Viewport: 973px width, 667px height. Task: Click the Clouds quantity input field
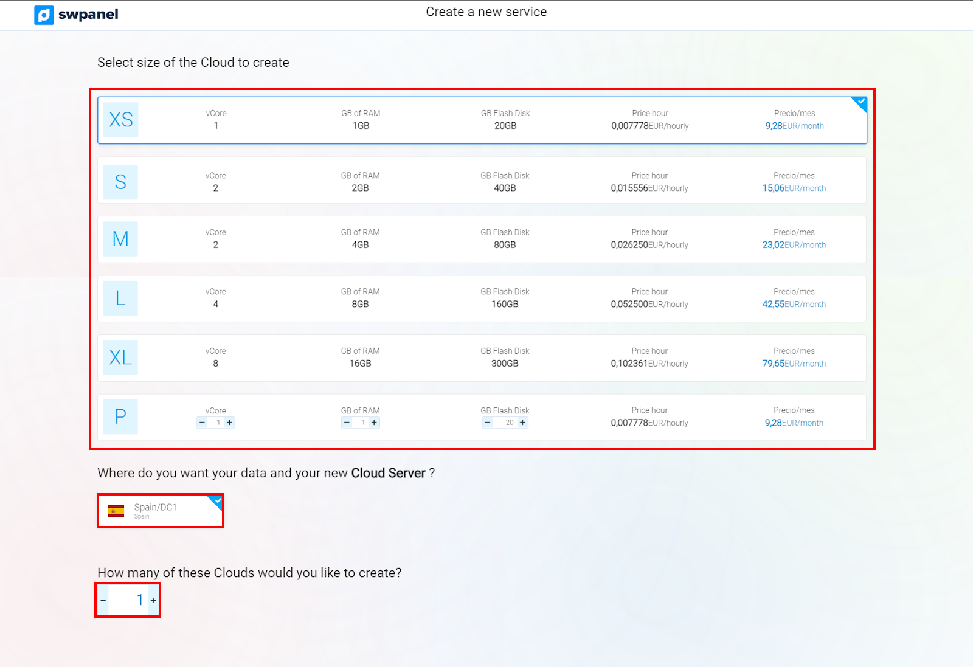pos(128,600)
